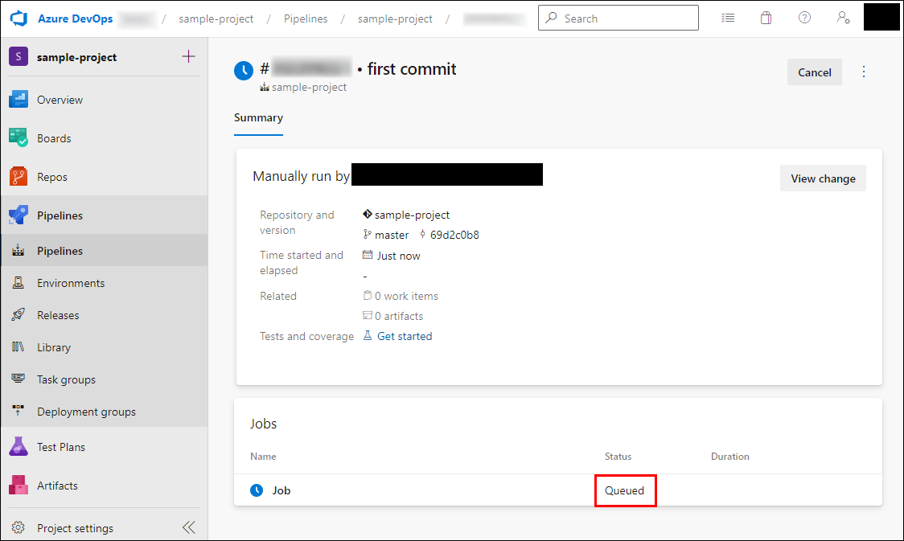Click the 0 artifacts entry
Screen dimensions: 904x541
(x=398, y=316)
